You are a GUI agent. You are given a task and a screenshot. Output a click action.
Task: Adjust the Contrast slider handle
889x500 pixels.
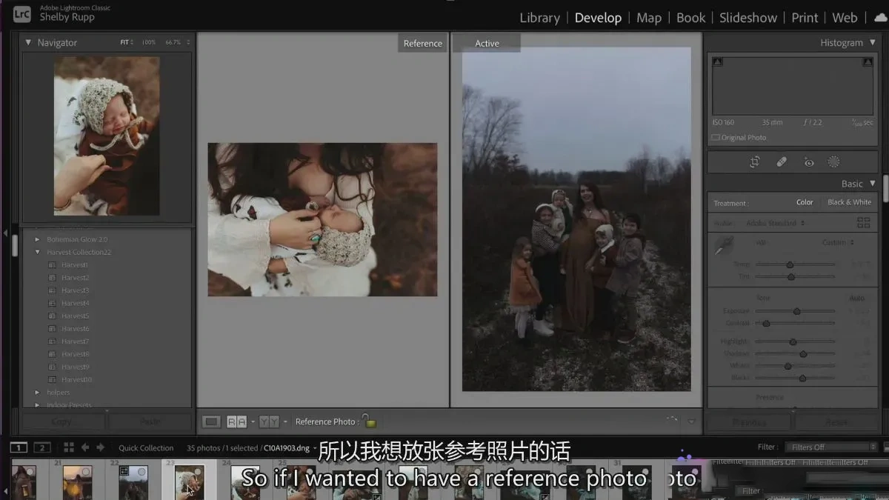766,323
